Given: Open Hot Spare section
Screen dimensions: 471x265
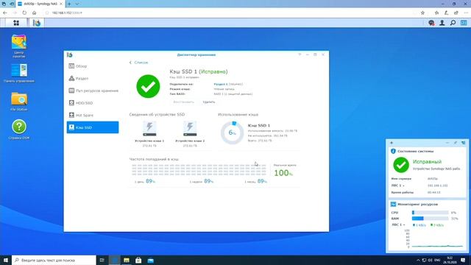Looking at the screenshot, I should (x=93, y=116).
